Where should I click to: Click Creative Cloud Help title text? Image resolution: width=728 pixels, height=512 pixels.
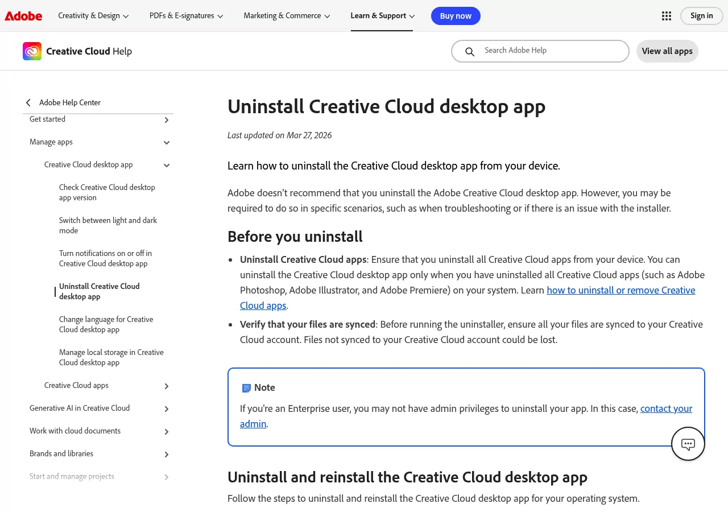pyautogui.click(x=89, y=51)
